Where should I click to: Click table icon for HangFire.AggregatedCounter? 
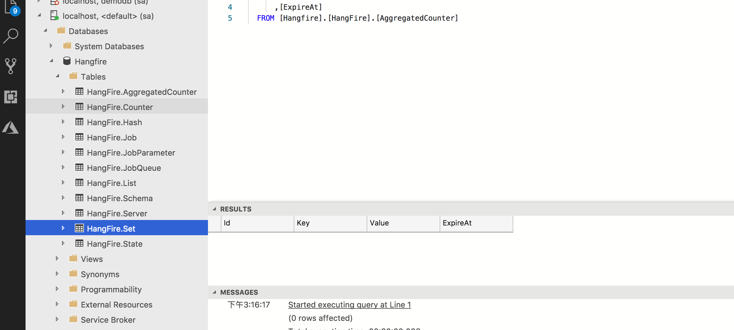click(x=79, y=91)
